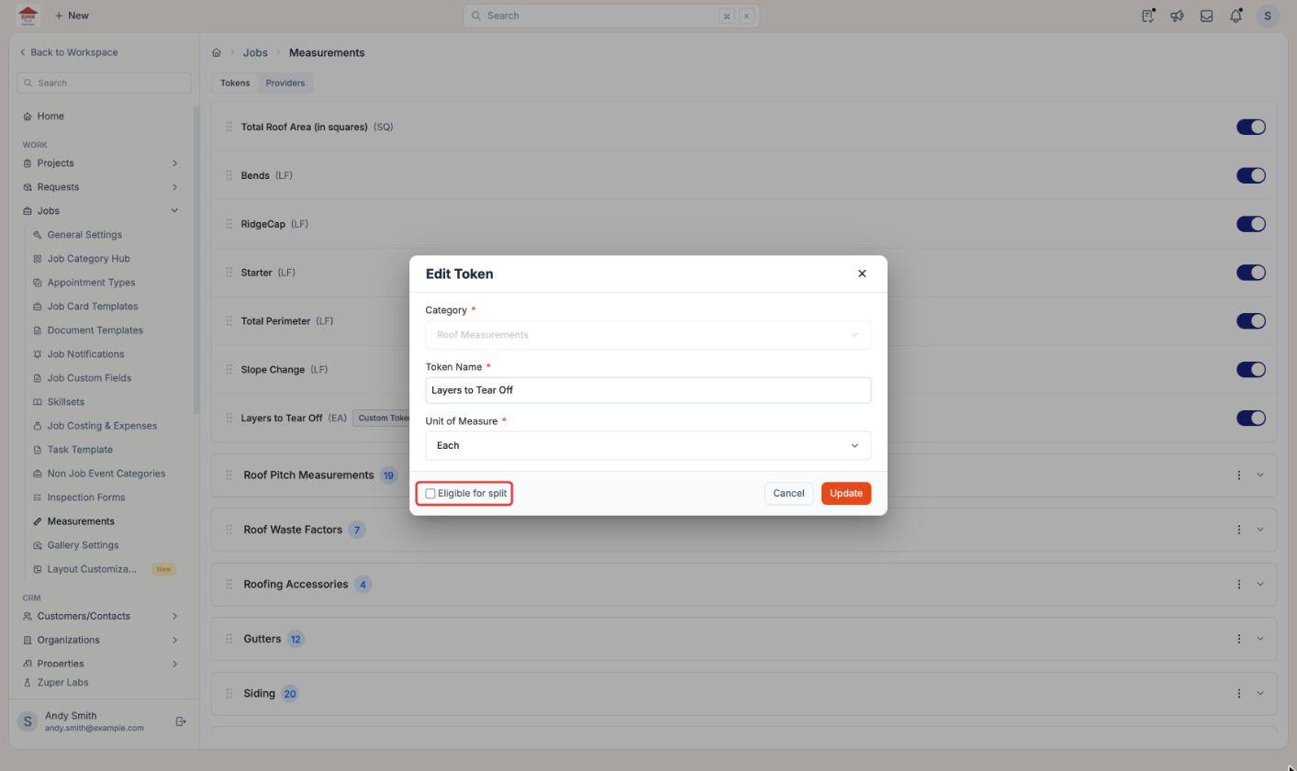Open the Roof Waste Factors three-dot menu
This screenshot has height=771, width=1297.
1238,530
